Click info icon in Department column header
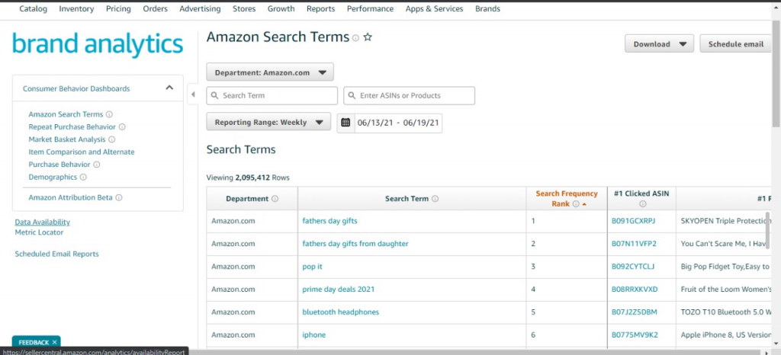 point(275,198)
